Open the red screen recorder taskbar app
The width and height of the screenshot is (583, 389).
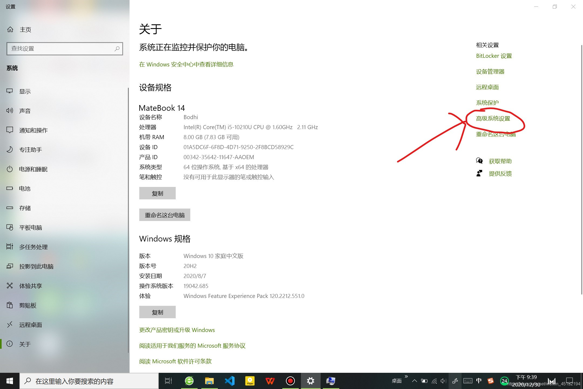[x=290, y=381]
